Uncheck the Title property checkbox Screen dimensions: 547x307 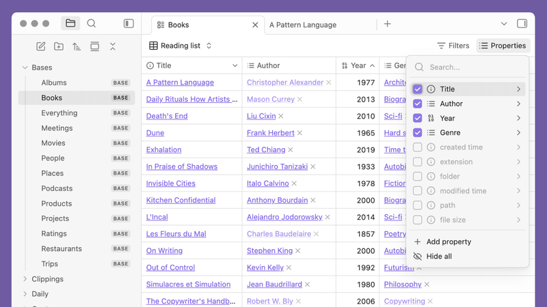tap(418, 89)
